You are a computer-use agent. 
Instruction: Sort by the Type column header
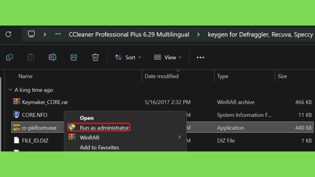pyautogui.click(x=223, y=76)
